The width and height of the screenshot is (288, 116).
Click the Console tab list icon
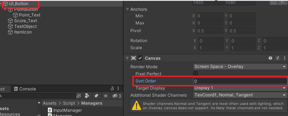tap(16, 89)
